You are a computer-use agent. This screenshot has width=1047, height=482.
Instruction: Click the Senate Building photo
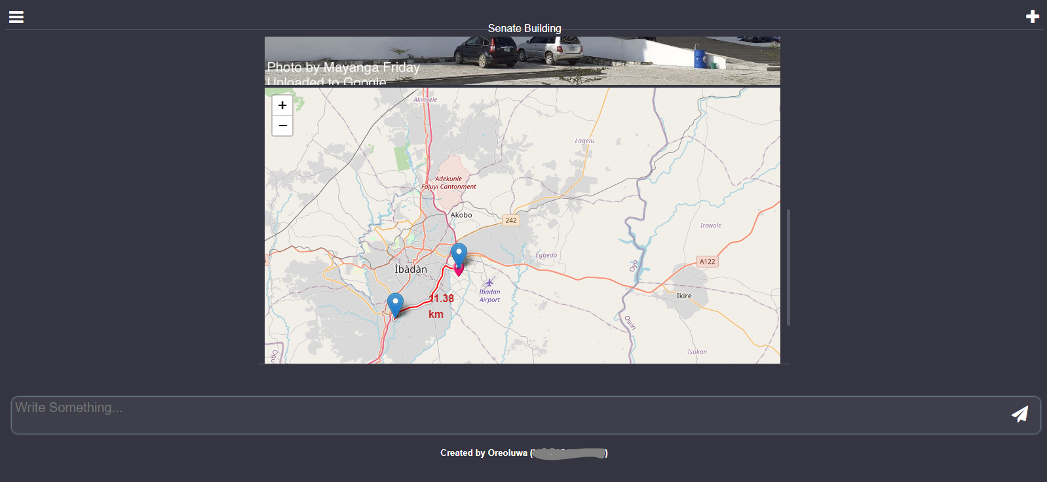522,61
